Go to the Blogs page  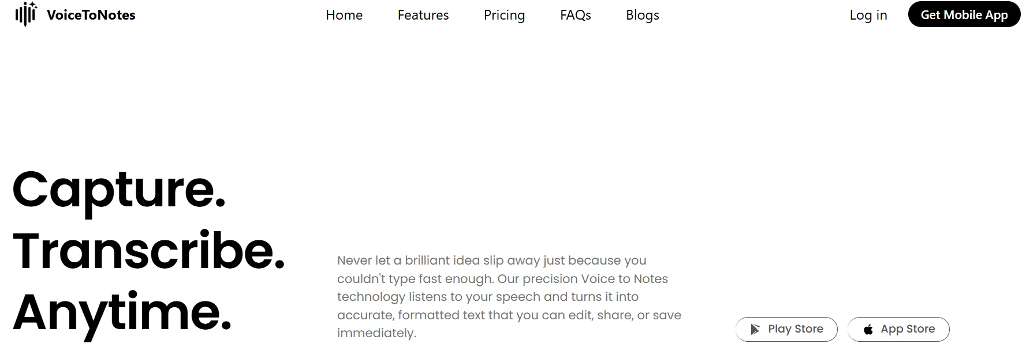[x=642, y=15]
